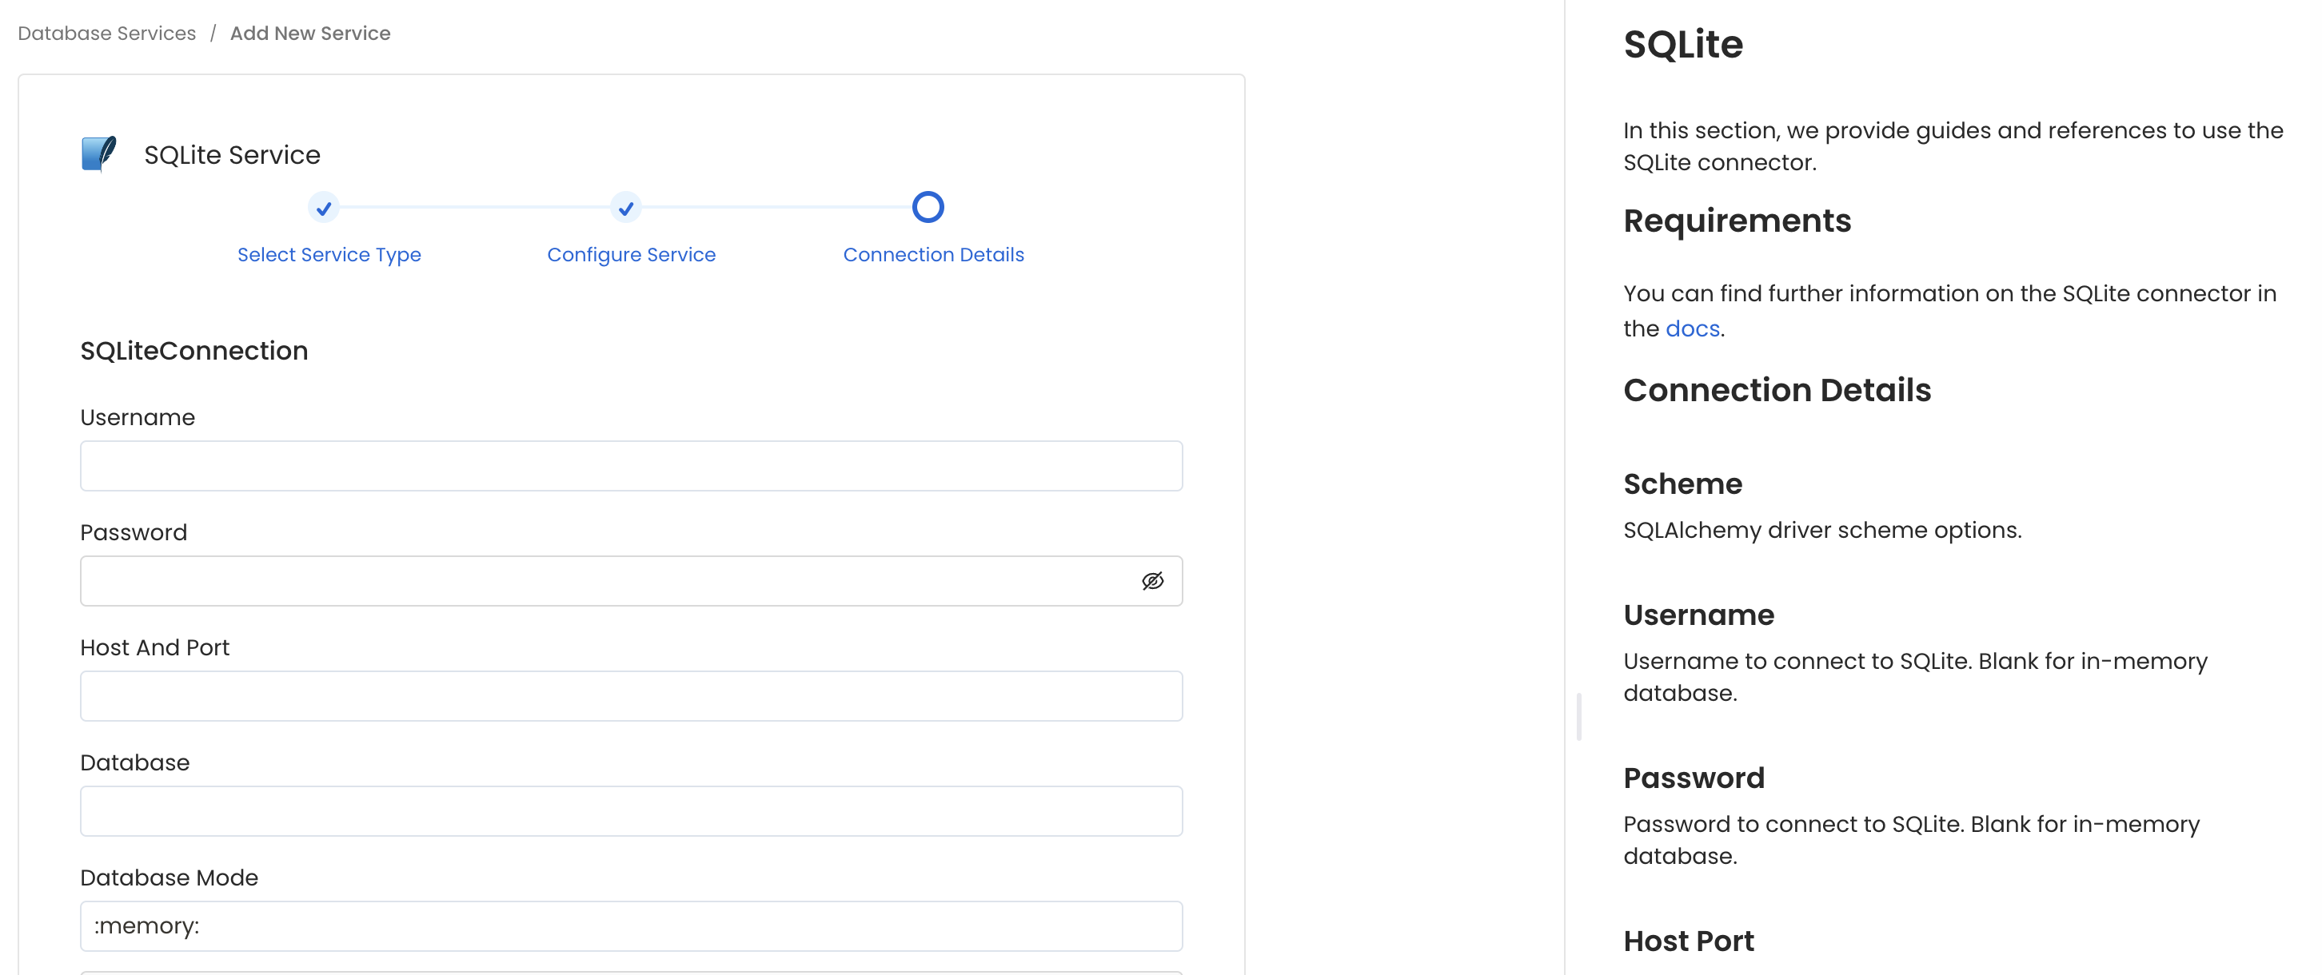Click the SQLite logo icon beside SQLite Service
Screen dimensions: 2322x975
click(99, 153)
